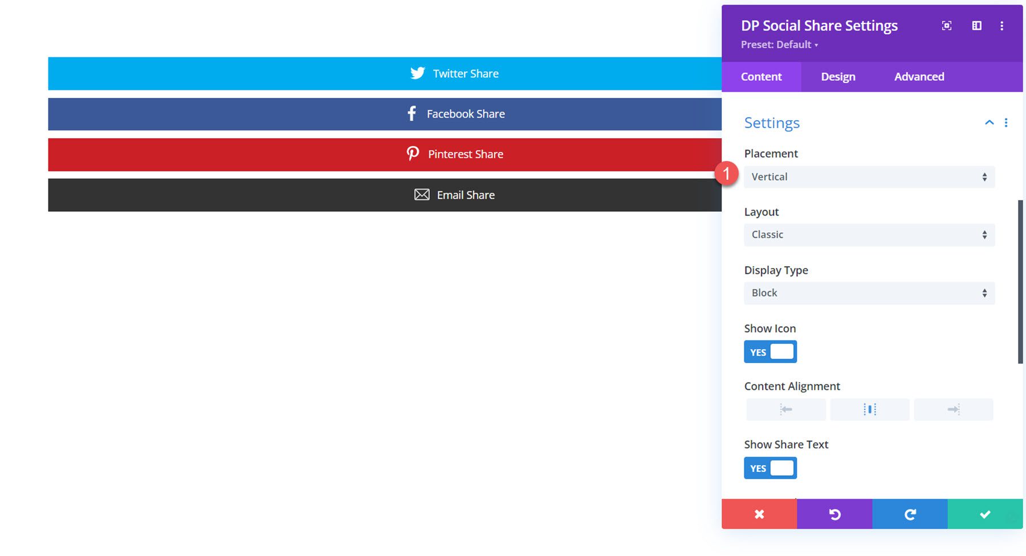
Task: Click the redo icon
Action: [x=909, y=514]
